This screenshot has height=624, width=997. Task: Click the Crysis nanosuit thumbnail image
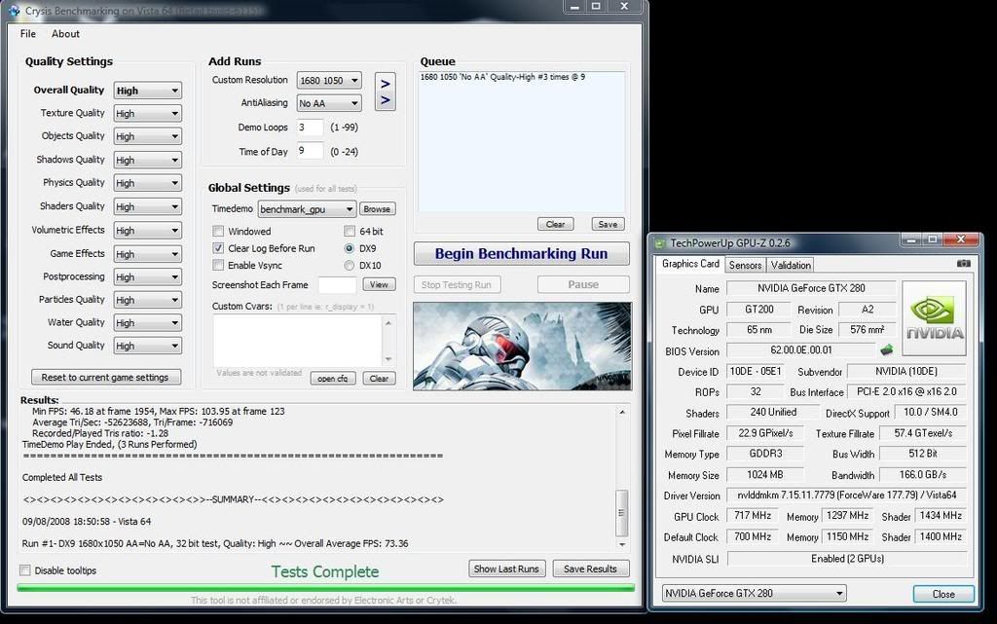coord(522,346)
